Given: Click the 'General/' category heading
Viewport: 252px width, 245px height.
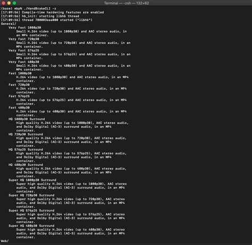Looking at the screenshot, I should [x=9, y=23].
